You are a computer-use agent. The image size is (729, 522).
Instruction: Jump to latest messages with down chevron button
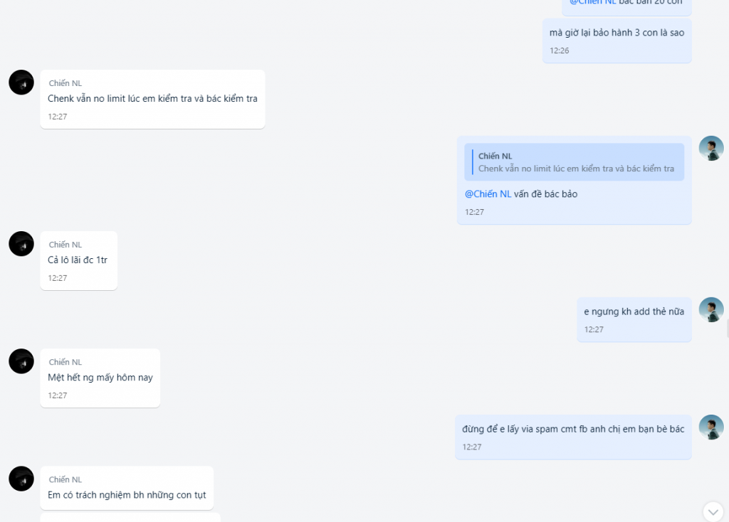713,512
